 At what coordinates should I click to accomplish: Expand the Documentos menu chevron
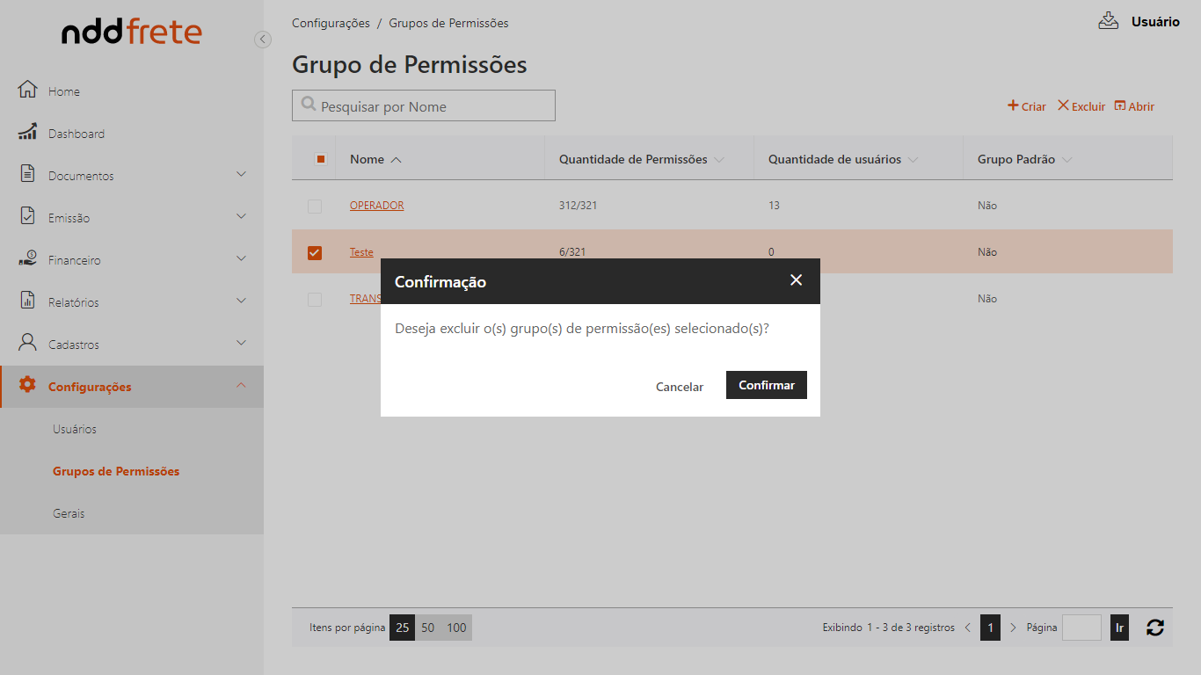click(x=241, y=174)
